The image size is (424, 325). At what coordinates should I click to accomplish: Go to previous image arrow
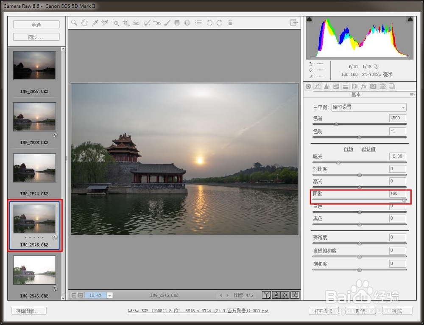(220, 295)
